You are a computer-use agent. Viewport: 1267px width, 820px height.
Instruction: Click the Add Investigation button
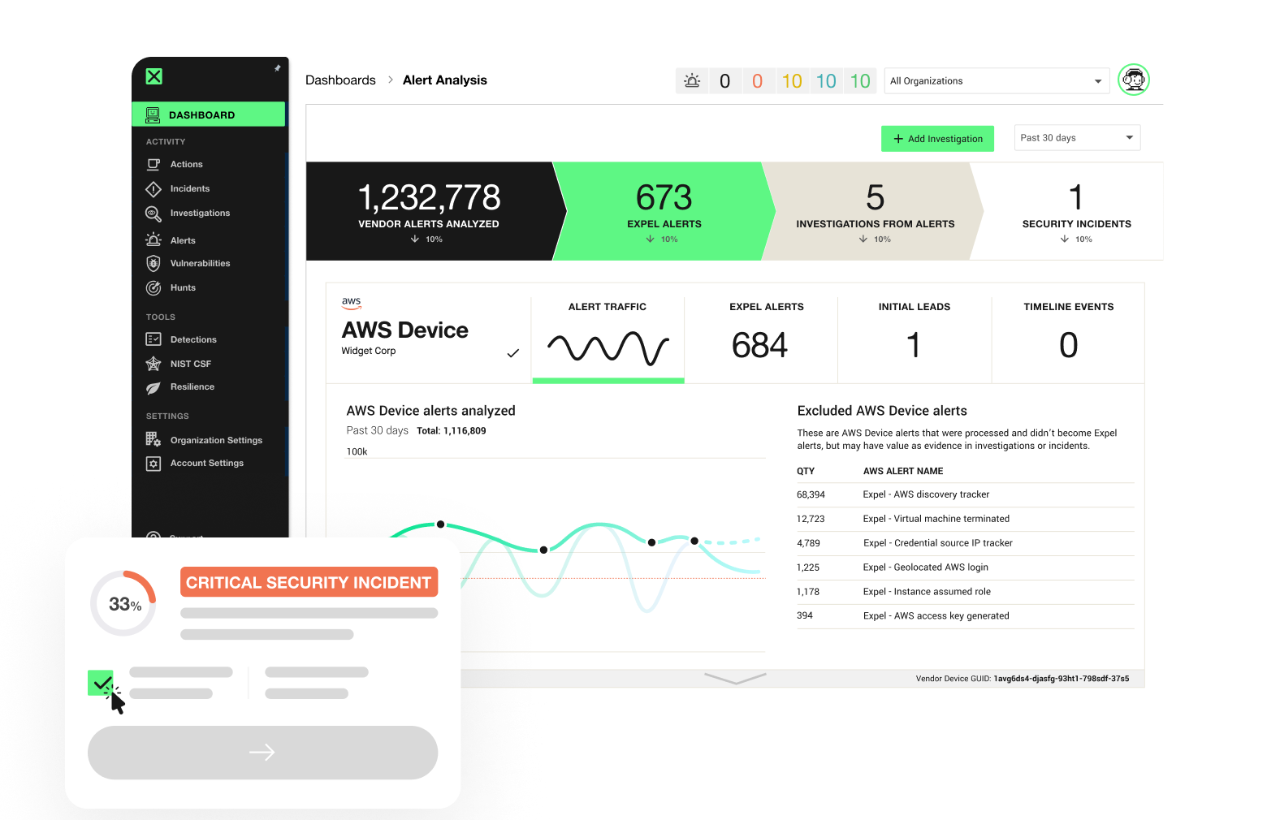click(x=937, y=139)
